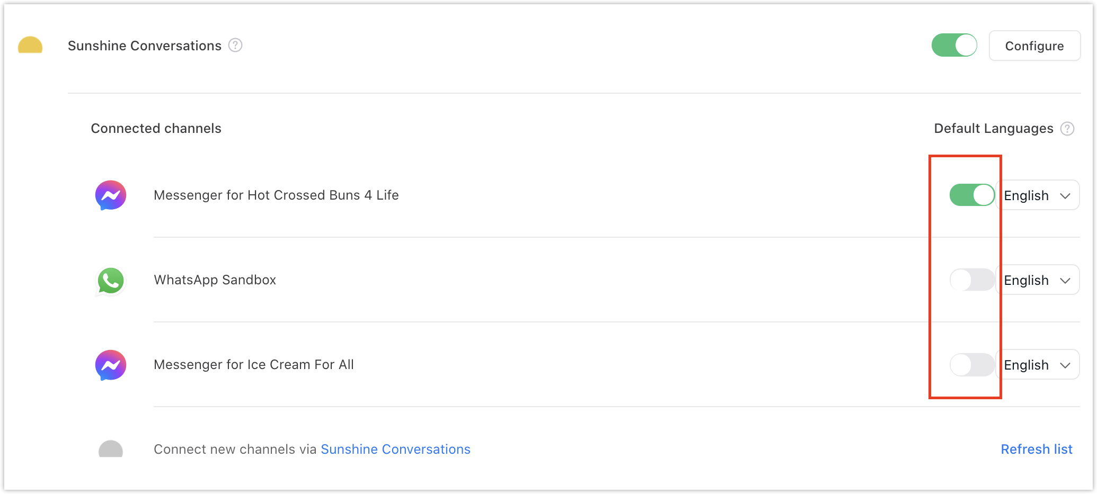This screenshot has width=1097, height=494.
Task: Turn off the Messenger for Hot Crossed Buns 4 Life toggle
Action: (971, 195)
